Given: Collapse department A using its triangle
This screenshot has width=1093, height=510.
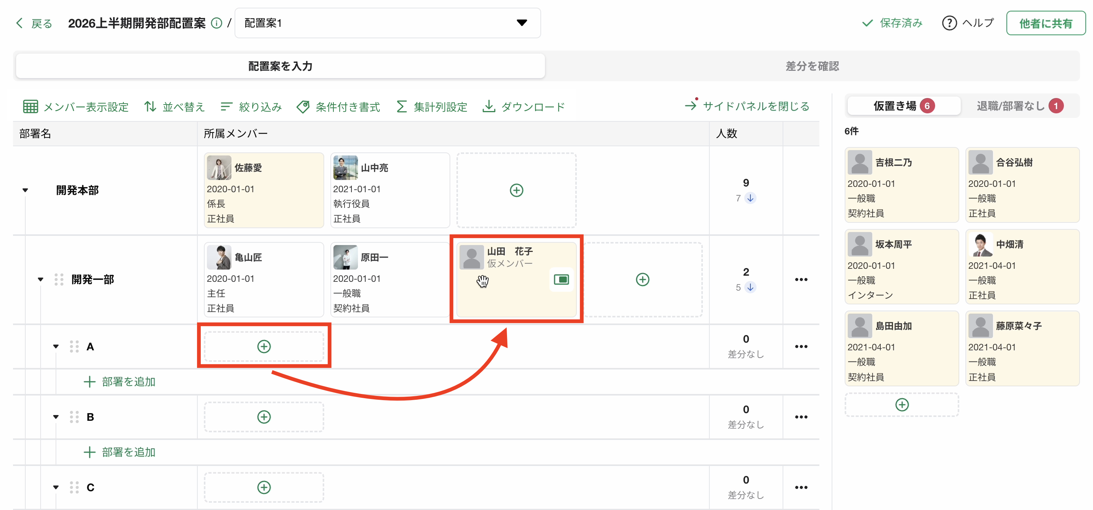Looking at the screenshot, I should (x=56, y=347).
